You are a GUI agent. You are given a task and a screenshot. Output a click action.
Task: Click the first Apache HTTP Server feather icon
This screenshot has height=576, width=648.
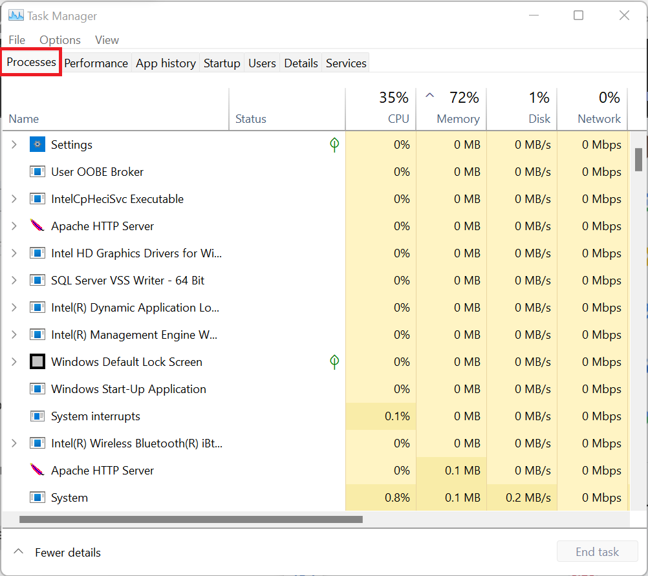(38, 226)
